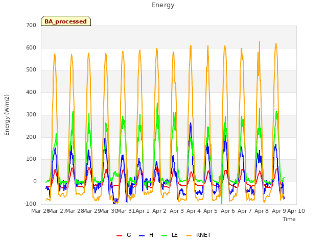Click the Apr 4 x-axis tick label
The width and height of the screenshot is (327, 245).
click(194, 211)
